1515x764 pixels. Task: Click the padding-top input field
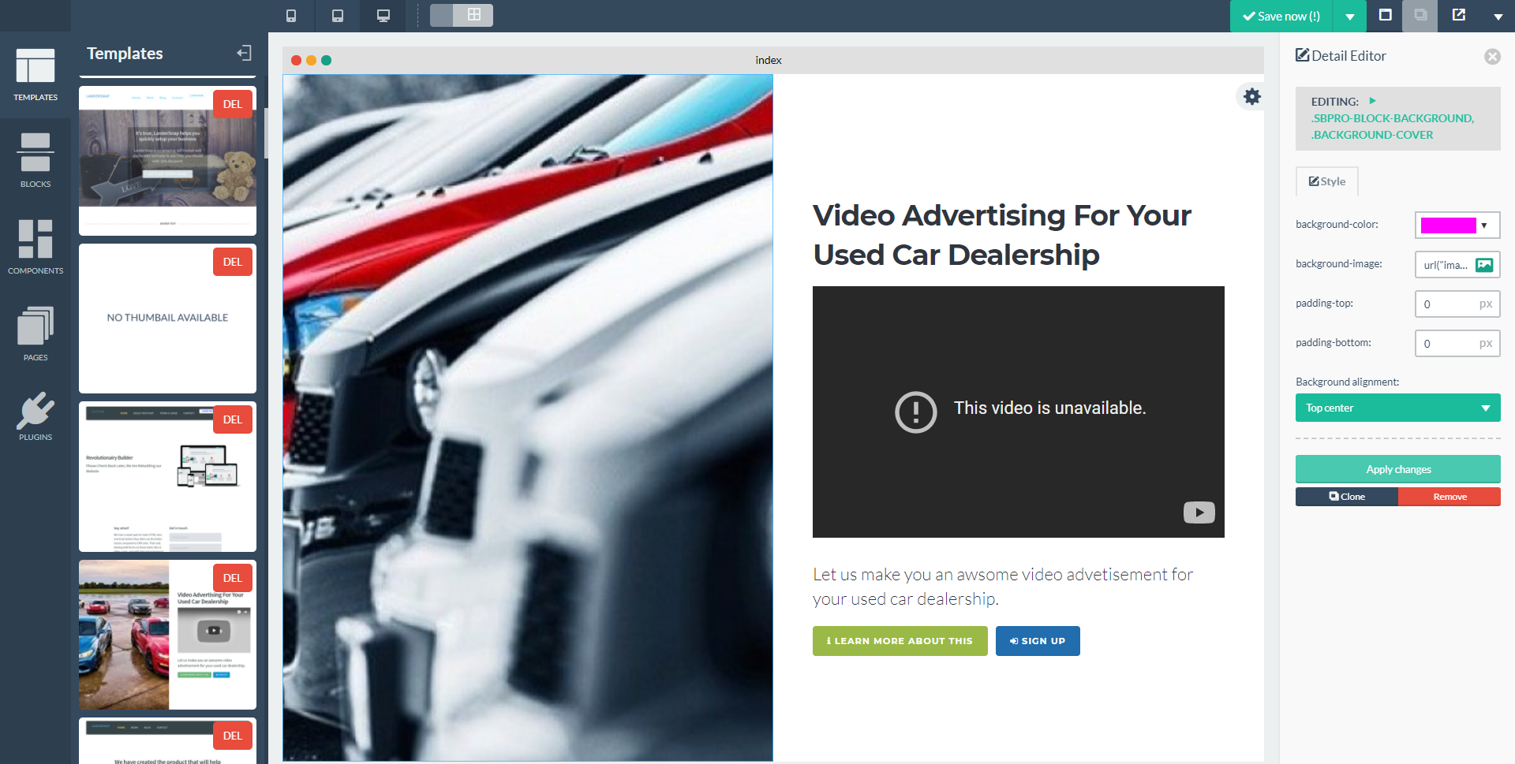1448,304
